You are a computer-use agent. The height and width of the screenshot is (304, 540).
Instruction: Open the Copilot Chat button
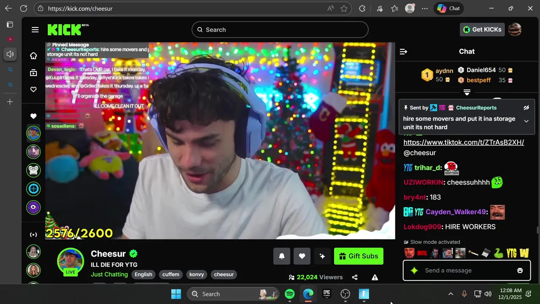point(448,8)
